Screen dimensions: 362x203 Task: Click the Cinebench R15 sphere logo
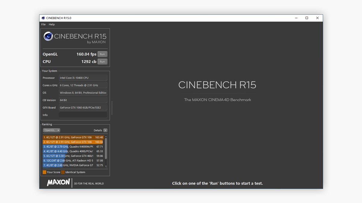[48, 36]
